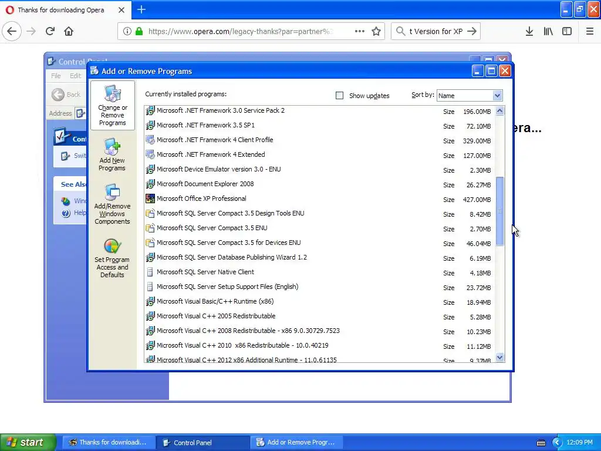Click icon of Microsoft Office XP Professional
The height and width of the screenshot is (451, 601).
click(x=150, y=198)
